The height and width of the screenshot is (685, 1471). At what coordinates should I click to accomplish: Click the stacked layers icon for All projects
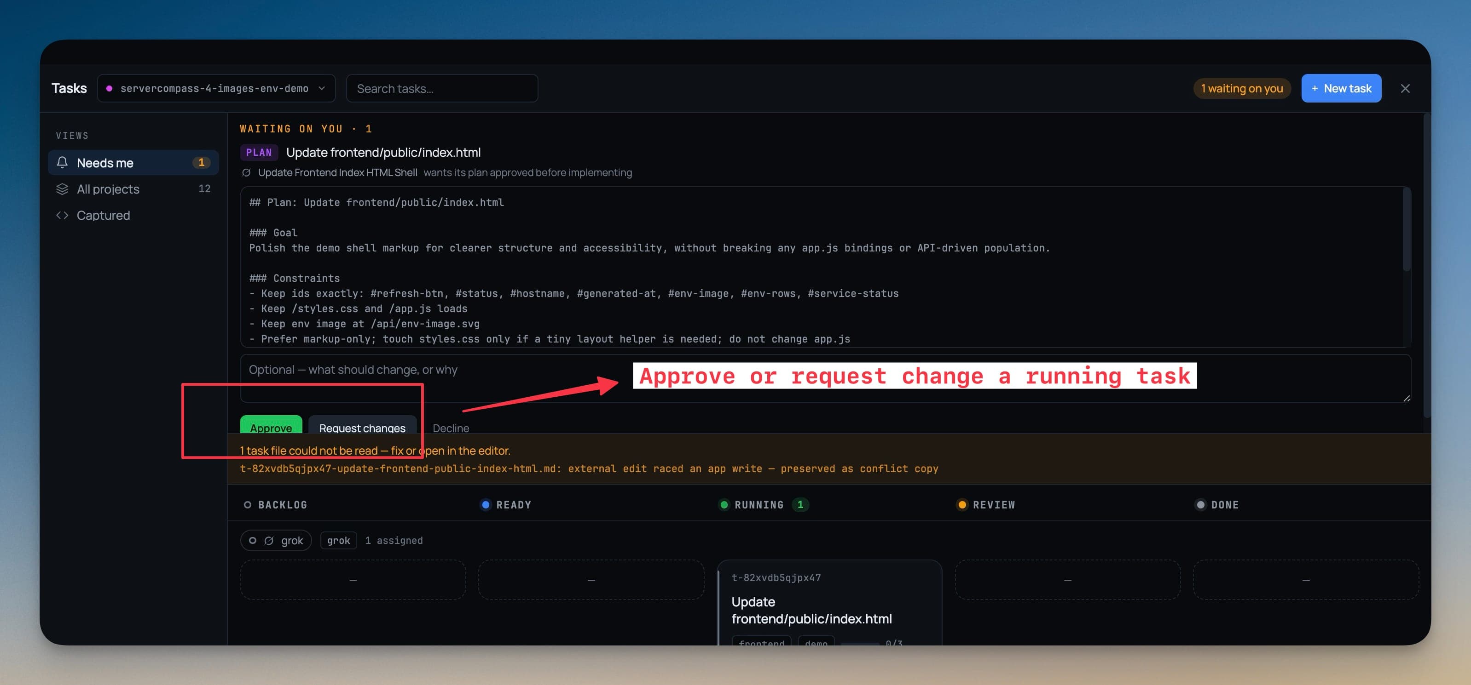pyautogui.click(x=62, y=189)
